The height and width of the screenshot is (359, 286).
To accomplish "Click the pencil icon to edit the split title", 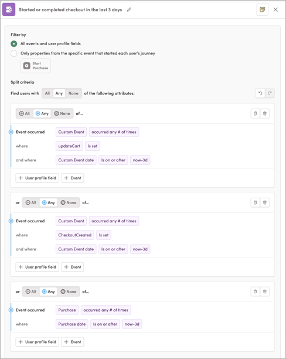I will point(129,9).
